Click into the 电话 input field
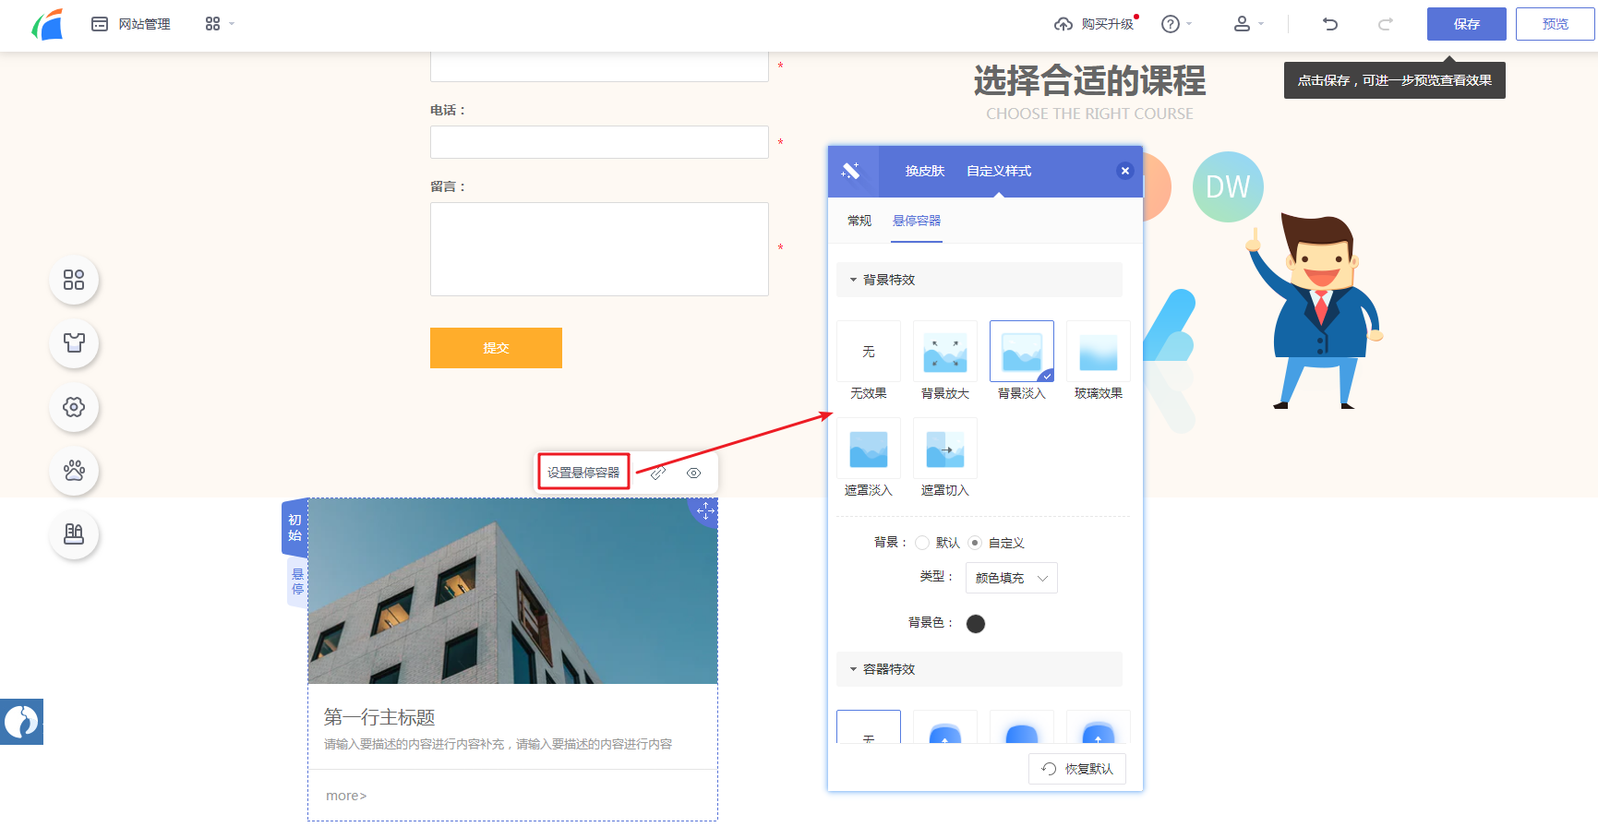Screen dimensions: 1598x827 point(599,142)
